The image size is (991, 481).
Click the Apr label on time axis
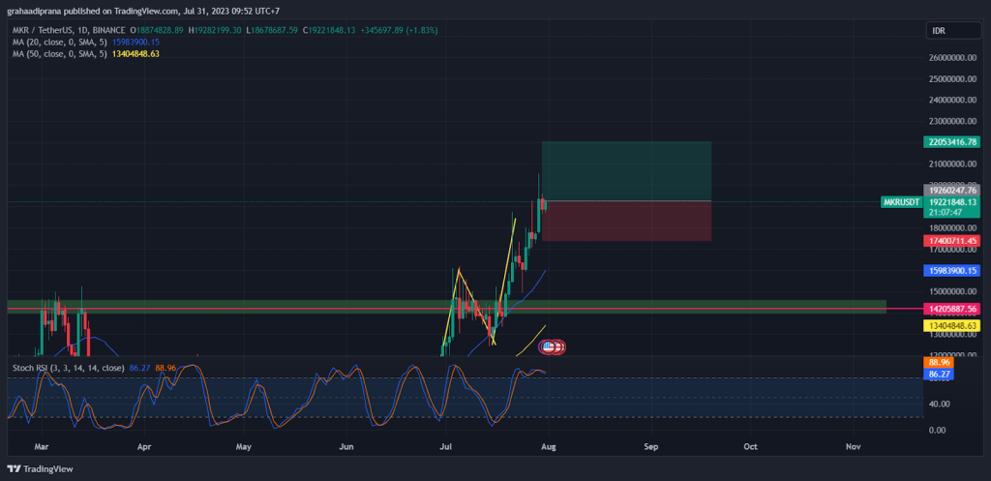pyautogui.click(x=144, y=446)
